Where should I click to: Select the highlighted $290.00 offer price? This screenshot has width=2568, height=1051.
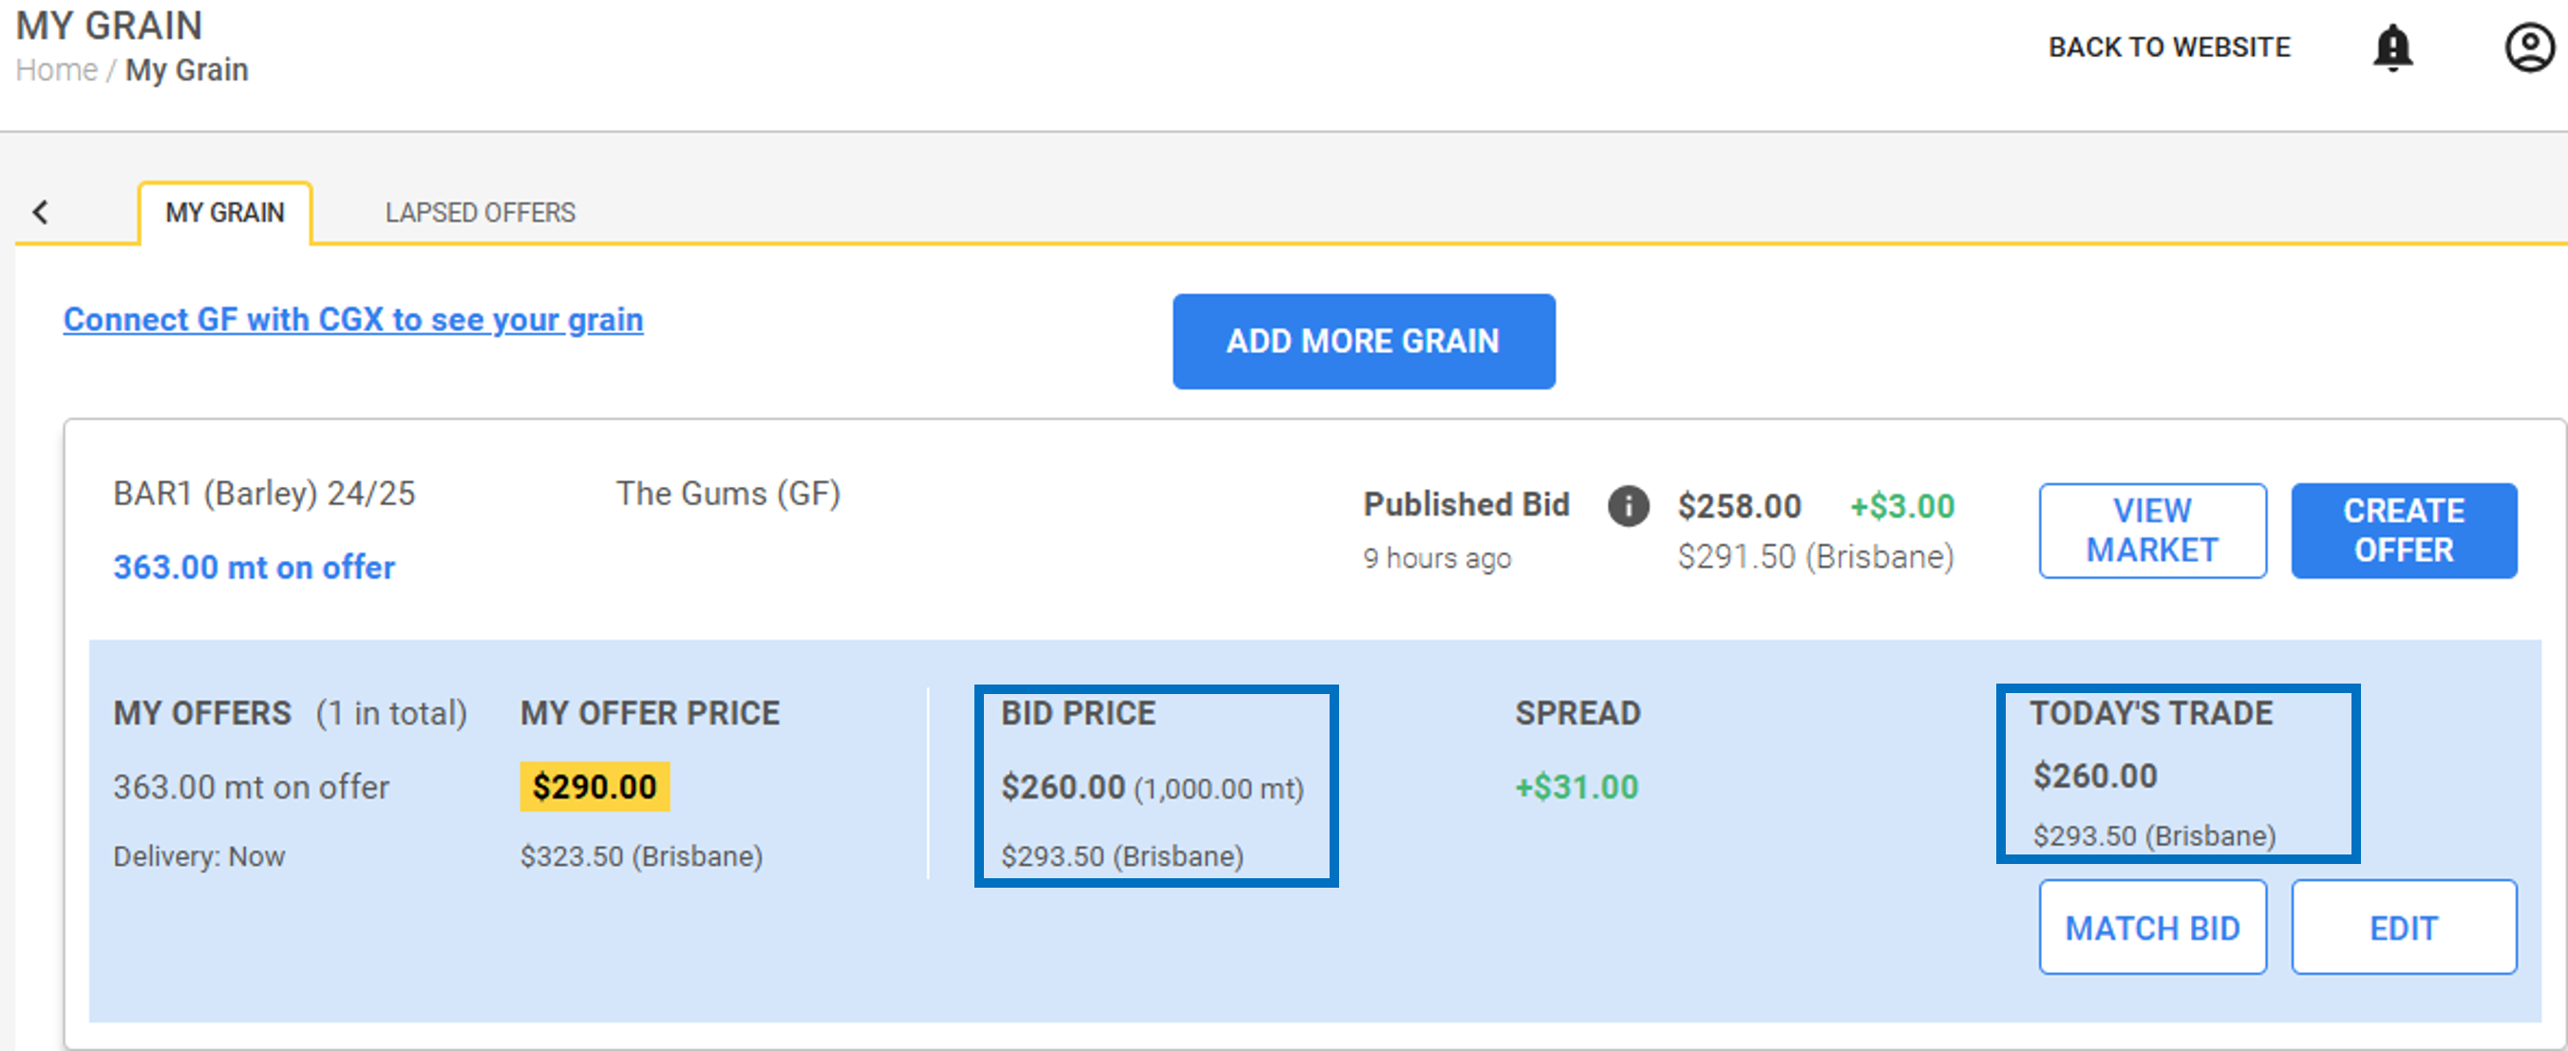point(595,786)
